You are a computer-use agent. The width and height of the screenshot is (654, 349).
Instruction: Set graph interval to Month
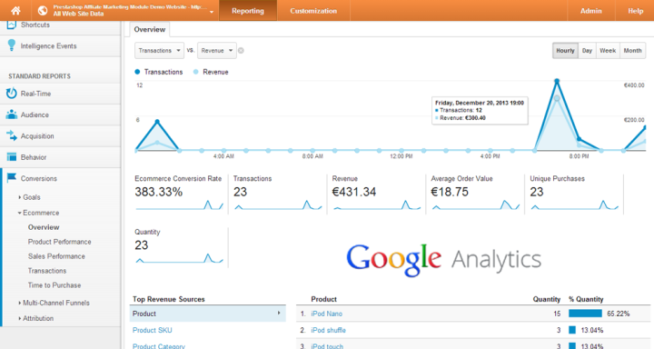[633, 51]
